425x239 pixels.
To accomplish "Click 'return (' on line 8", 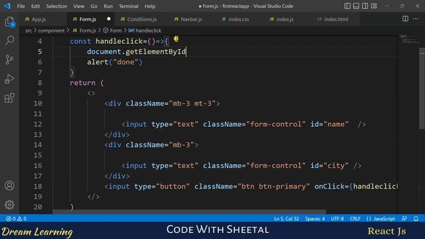I will coord(87,82).
